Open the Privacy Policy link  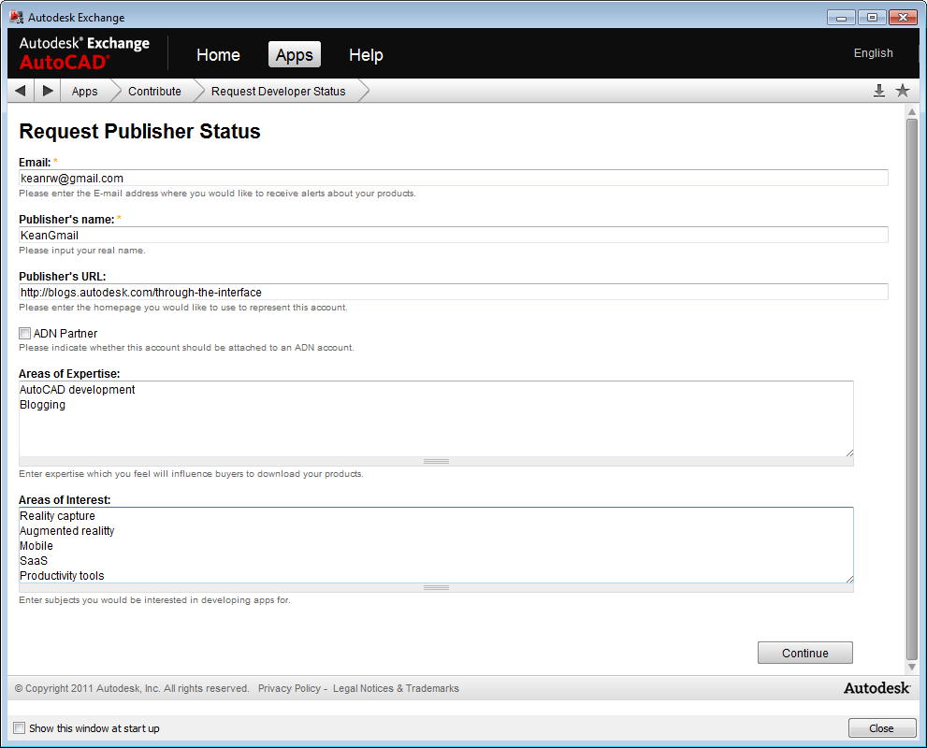(289, 688)
